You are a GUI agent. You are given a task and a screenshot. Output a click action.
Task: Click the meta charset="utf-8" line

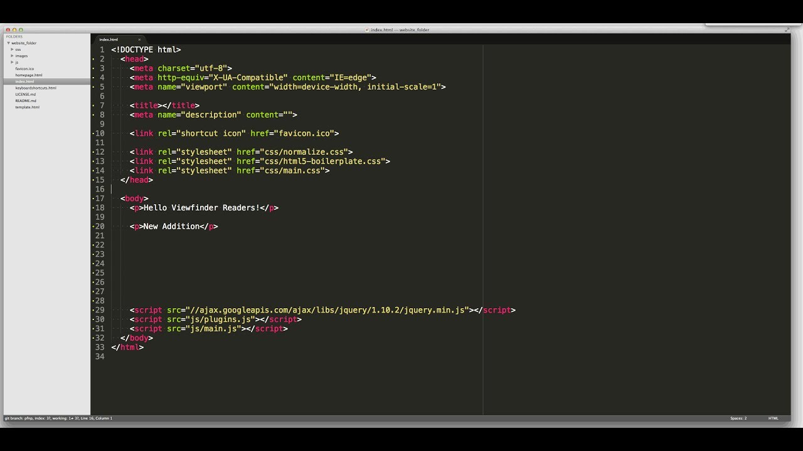181,68
